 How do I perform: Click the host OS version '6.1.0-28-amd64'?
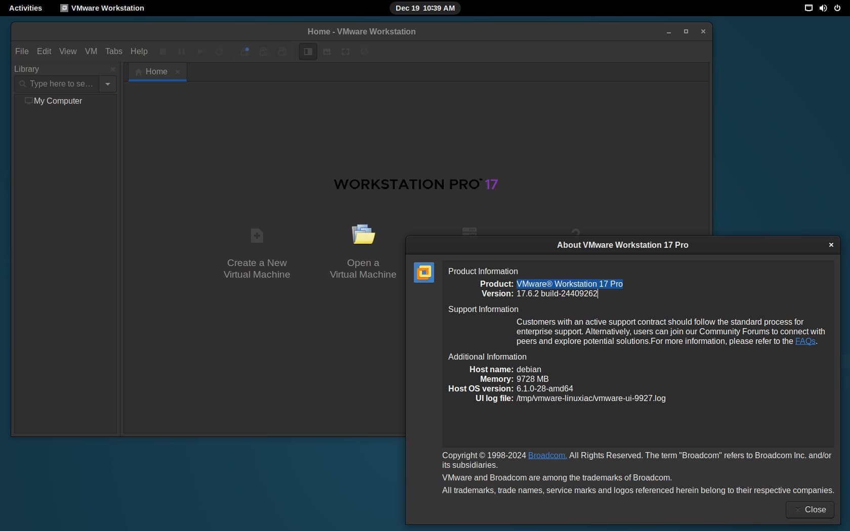pos(545,389)
